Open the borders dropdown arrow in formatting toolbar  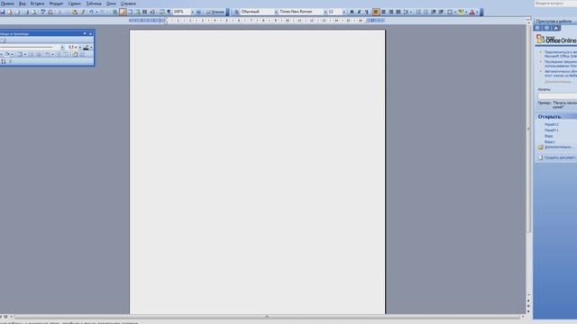pyautogui.click(x=455, y=12)
